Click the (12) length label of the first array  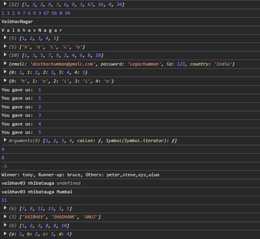(x=14, y=4)
